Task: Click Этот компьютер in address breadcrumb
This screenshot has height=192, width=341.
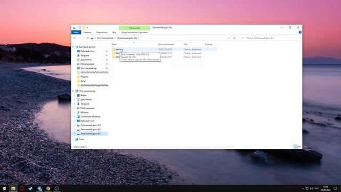Action: click(x=105, y=38)
